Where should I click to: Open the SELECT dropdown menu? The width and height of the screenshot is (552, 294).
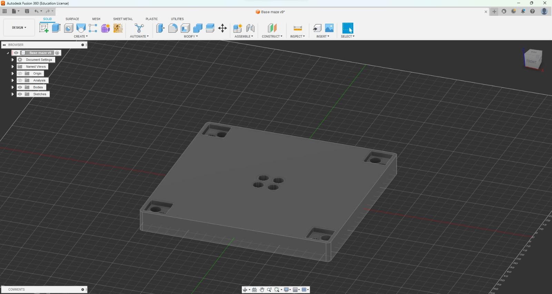(348, 36)
